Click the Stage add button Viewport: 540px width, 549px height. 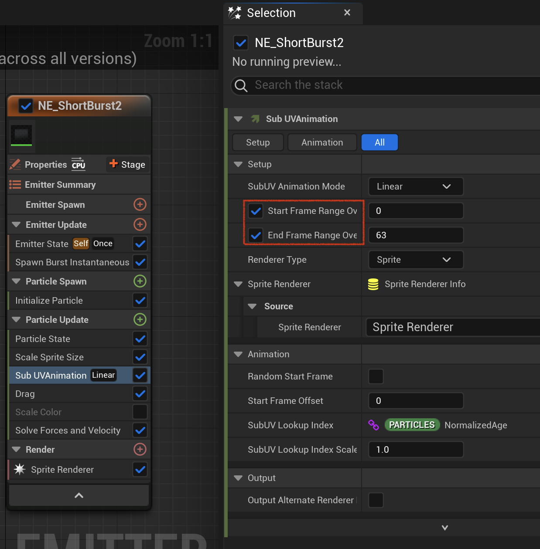pyautogui.click(x=127, y=164)
